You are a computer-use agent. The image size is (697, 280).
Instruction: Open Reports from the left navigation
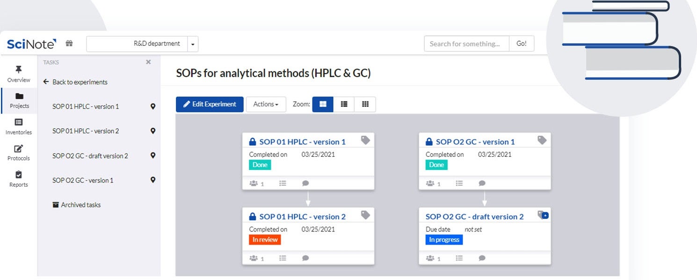[19, 179]
